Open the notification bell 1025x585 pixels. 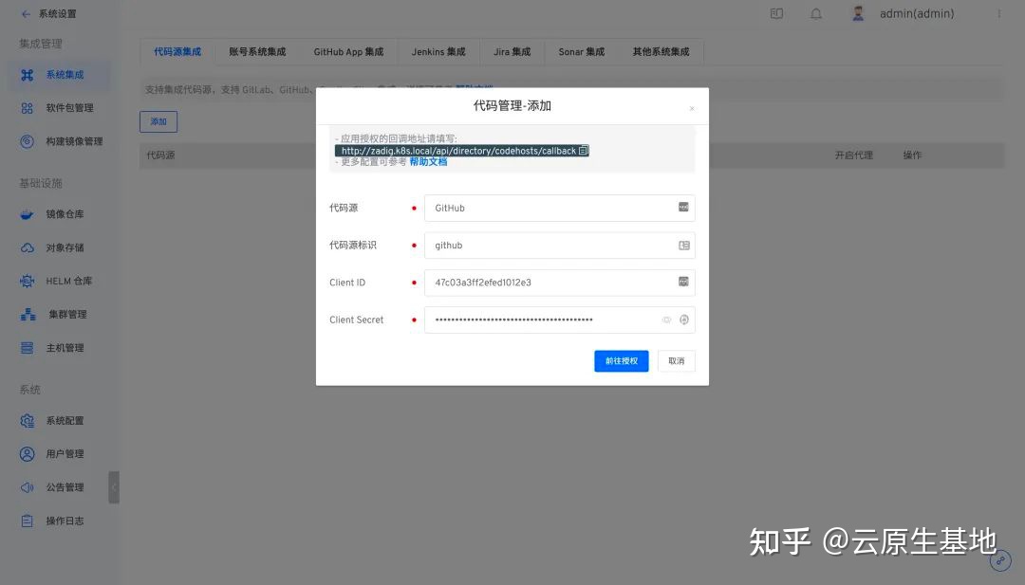pyautogui.click(x=816, y=12)
